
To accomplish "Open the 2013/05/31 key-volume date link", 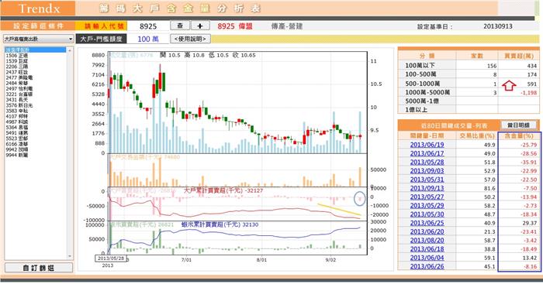I will click(x=427, y=180).
